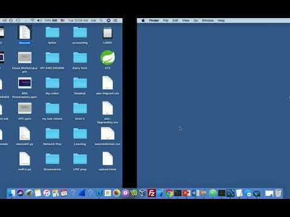Open the Notification Center list icon

coord(115,20)
